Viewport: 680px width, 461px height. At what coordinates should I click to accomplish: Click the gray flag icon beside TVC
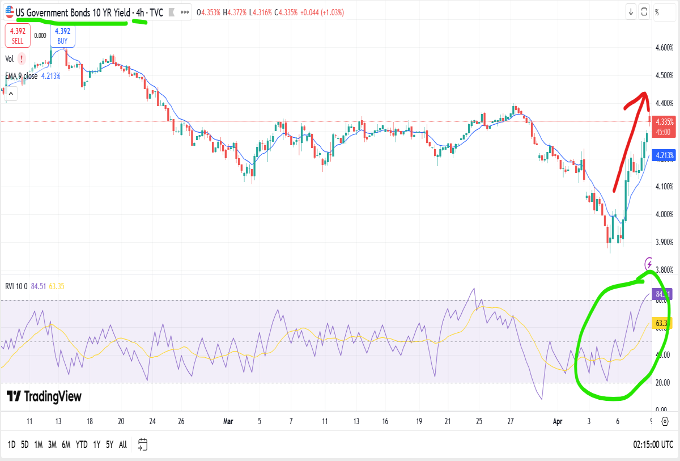171,12
